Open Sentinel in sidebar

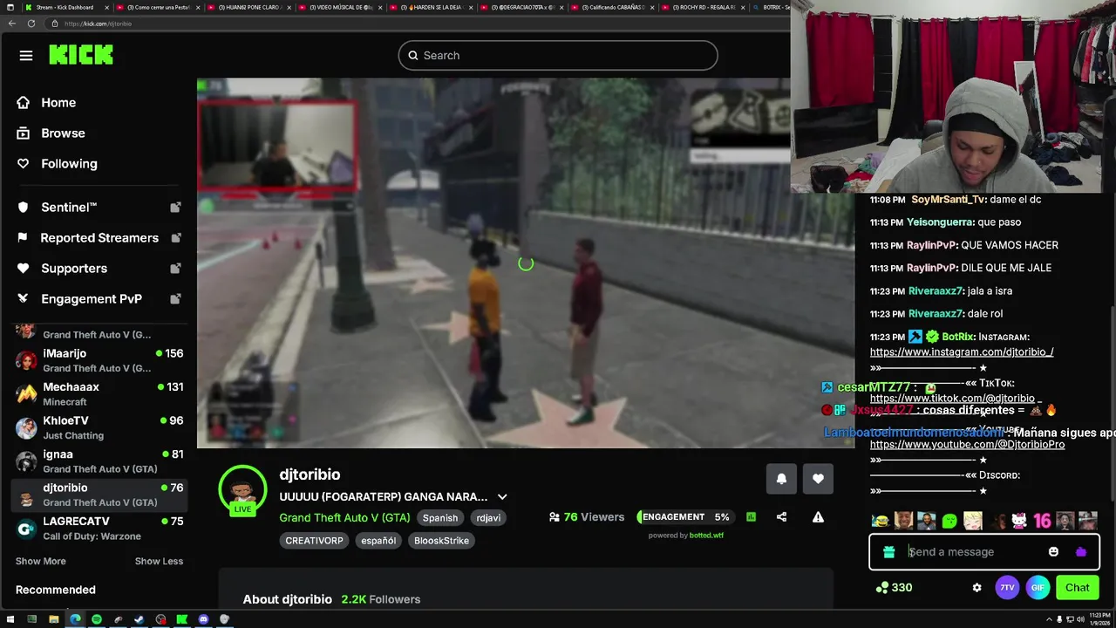[69, 208]
